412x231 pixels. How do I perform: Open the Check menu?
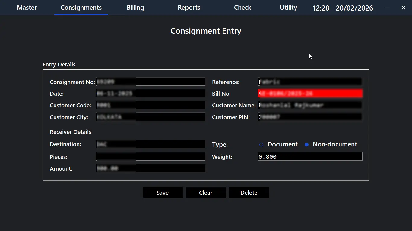[242, 8]
